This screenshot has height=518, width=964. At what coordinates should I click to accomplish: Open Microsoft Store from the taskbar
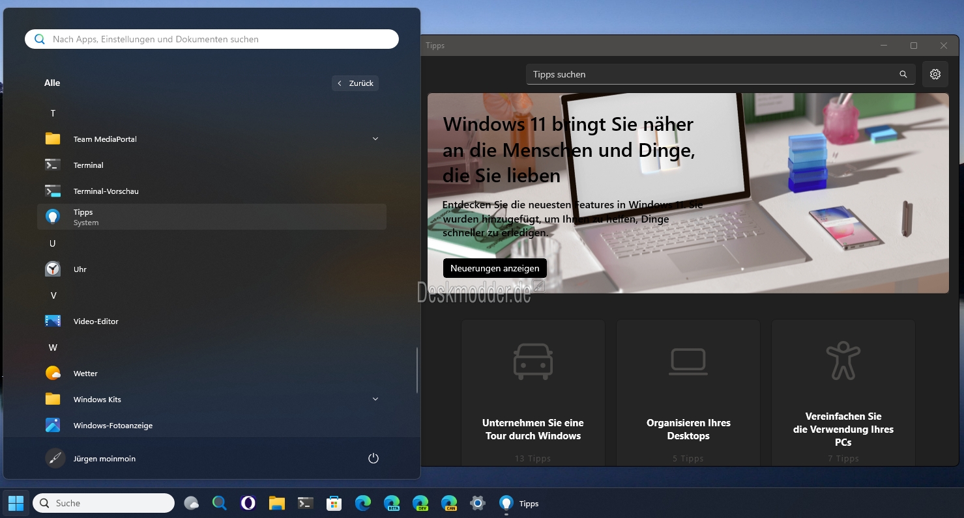334,503
